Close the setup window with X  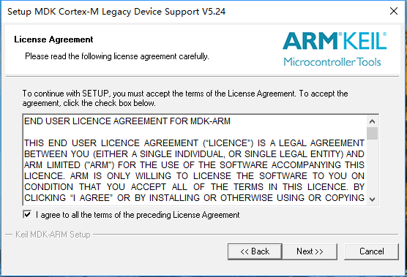tap(394, 11)
